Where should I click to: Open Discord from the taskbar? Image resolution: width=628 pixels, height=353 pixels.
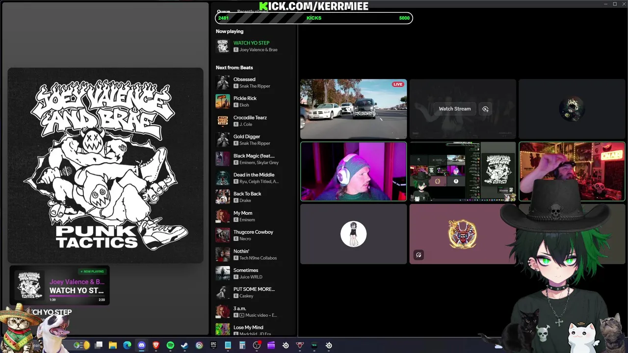tap(142, 345)
